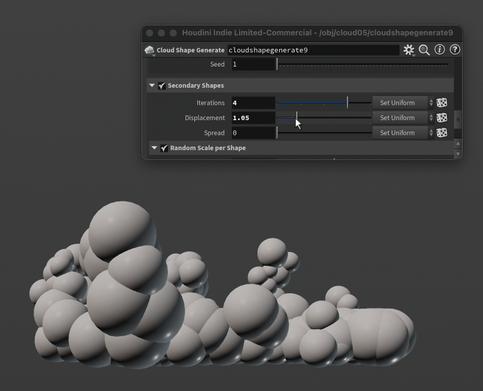This screenshot has height=391, width=483.
Task: Randomize Iterations with its dice icon
Action: point(442,102)
